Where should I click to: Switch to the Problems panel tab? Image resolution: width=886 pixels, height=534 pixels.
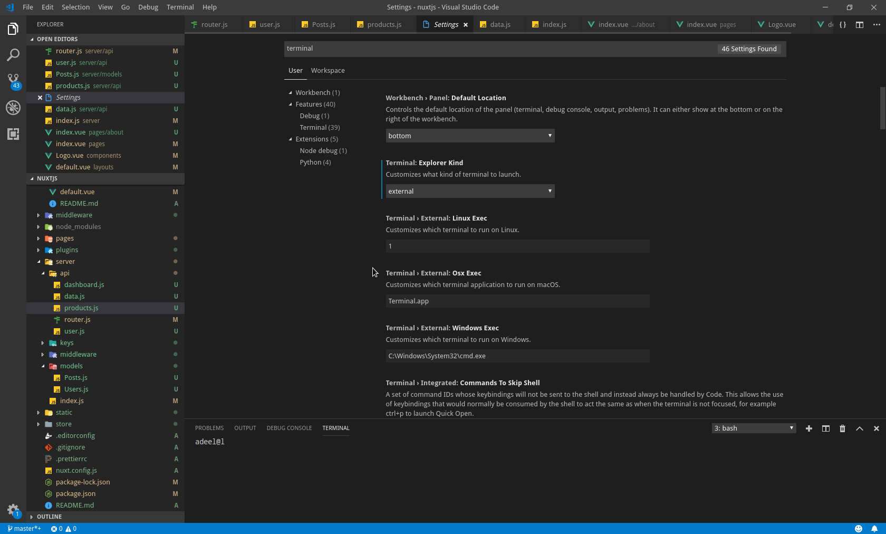click(x=209, y=428)
